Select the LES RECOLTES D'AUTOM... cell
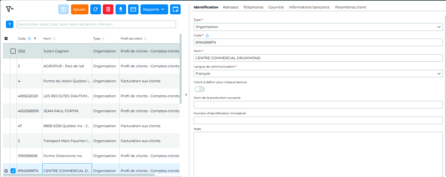This screenshot has width=446, height=177. [67, 96]
